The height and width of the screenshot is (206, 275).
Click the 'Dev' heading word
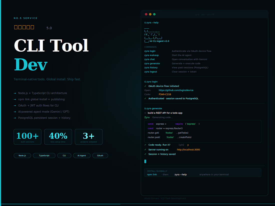31,65
